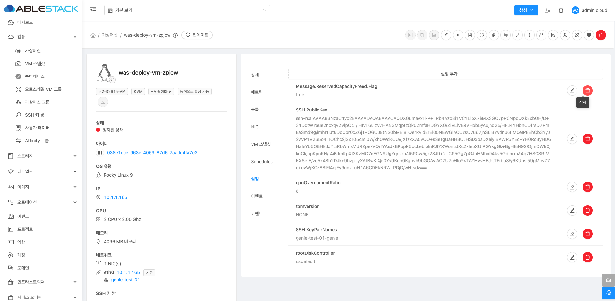Open the 생성 create dropdown button
This screenshot has width=615, height=301.
pyautogui.click(x=526, y=10)
